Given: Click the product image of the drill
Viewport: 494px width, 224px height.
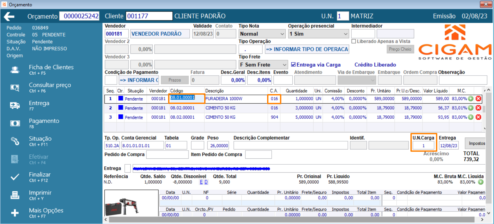Looking at the screenshot, I should (131, 203).
